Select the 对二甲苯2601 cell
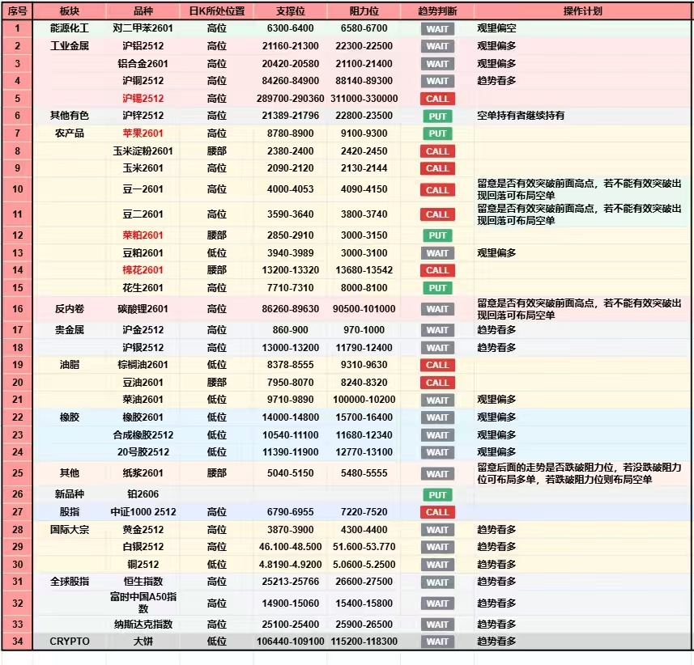Image resolution: width=694 pixels, height=665 pixels. [143, 28]
